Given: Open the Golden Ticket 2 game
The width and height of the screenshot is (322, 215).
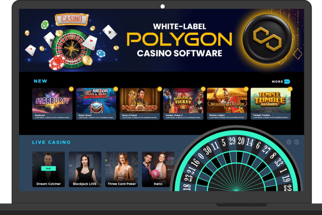Looking at the screenshot, I should tap(184, 104).
